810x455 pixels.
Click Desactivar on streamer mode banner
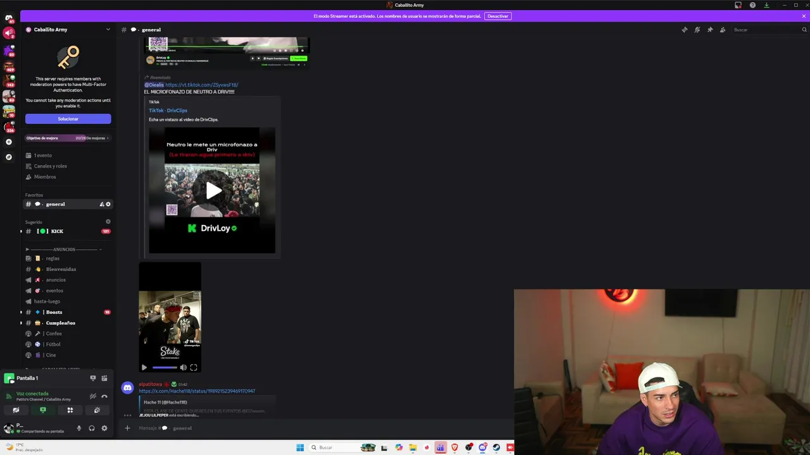(497, 16)
